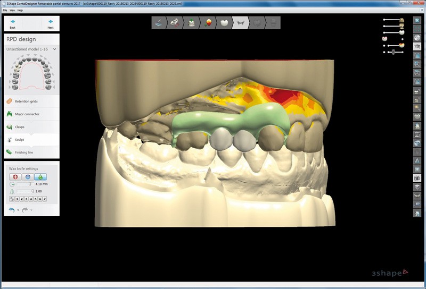This screenshot has height=289, width=426.
Task: Click the four-dots fit view icon
Action: [417, 29]
